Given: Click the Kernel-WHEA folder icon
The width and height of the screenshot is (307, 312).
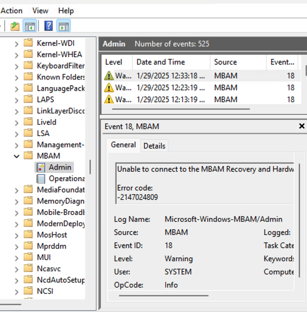Looking at the screenshot, I should pos(28,54).
